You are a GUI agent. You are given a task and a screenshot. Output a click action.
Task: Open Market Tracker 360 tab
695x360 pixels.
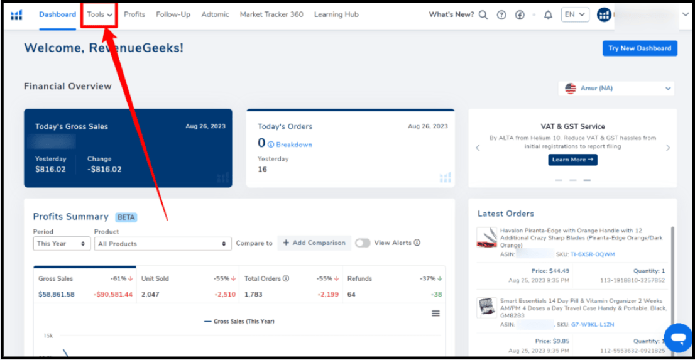271,14
